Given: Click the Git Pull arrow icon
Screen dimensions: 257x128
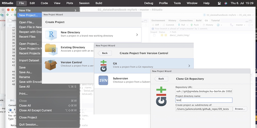Looking at the screenshot, I should click(179, 25).
